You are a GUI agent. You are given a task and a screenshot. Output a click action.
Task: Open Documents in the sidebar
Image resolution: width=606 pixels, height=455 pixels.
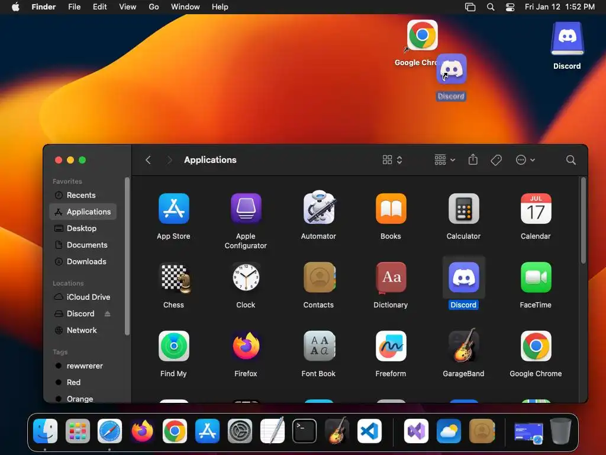83,245
